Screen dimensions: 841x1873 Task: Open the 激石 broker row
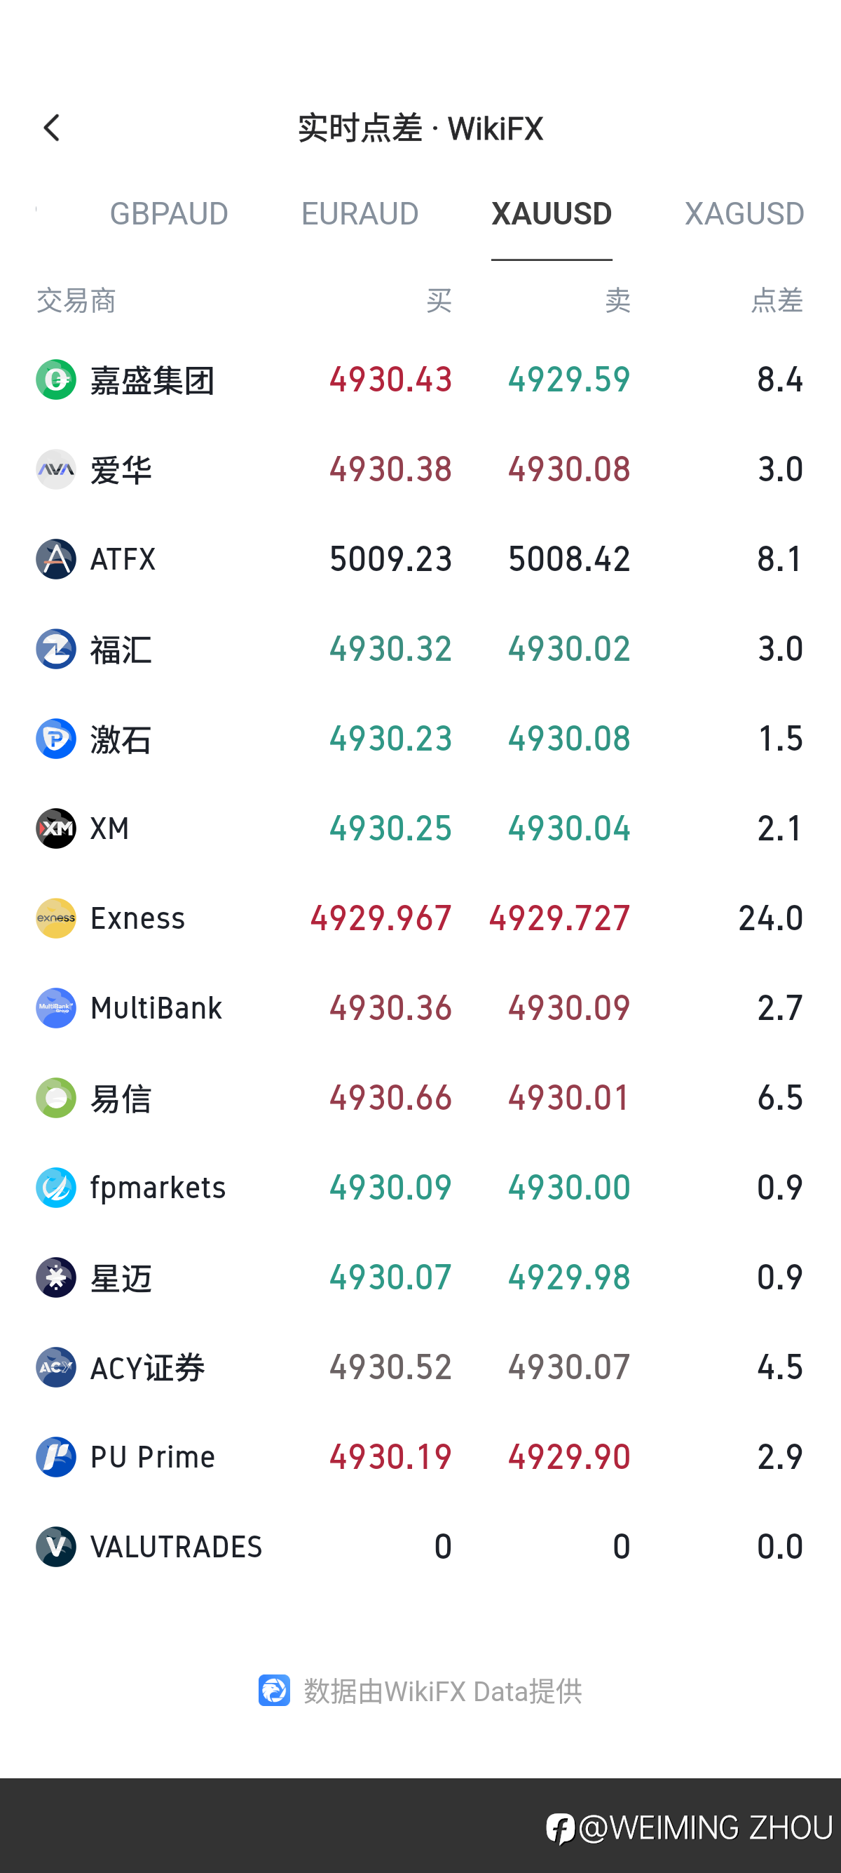[x=420, y=739]
